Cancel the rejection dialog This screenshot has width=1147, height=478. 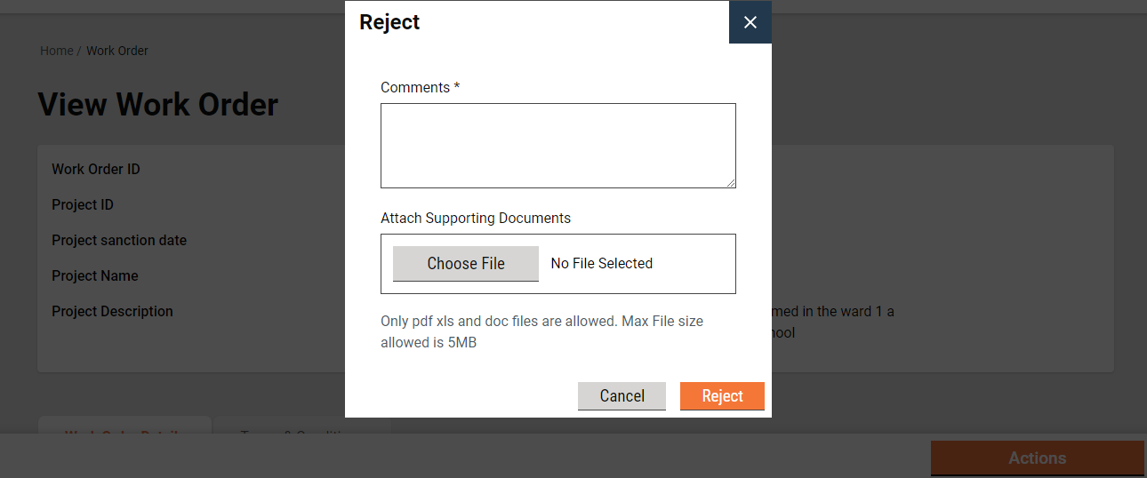(x=622, y=396)
